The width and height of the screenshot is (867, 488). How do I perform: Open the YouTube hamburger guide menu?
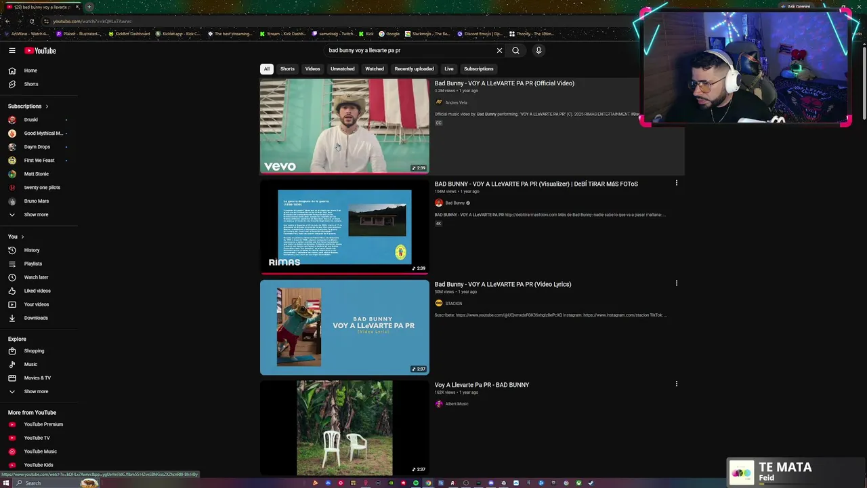point(12,51)
